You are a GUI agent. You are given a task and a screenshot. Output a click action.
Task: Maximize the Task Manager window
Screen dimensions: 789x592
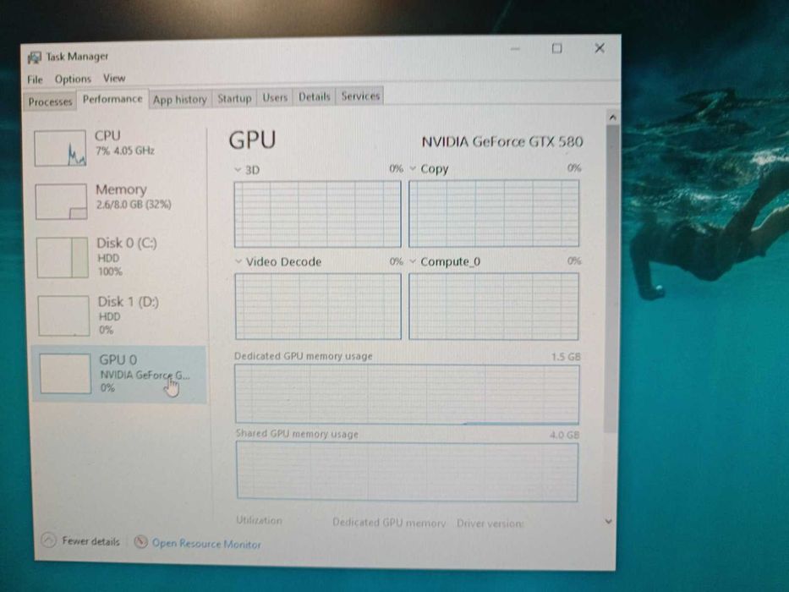click(556, 48)
